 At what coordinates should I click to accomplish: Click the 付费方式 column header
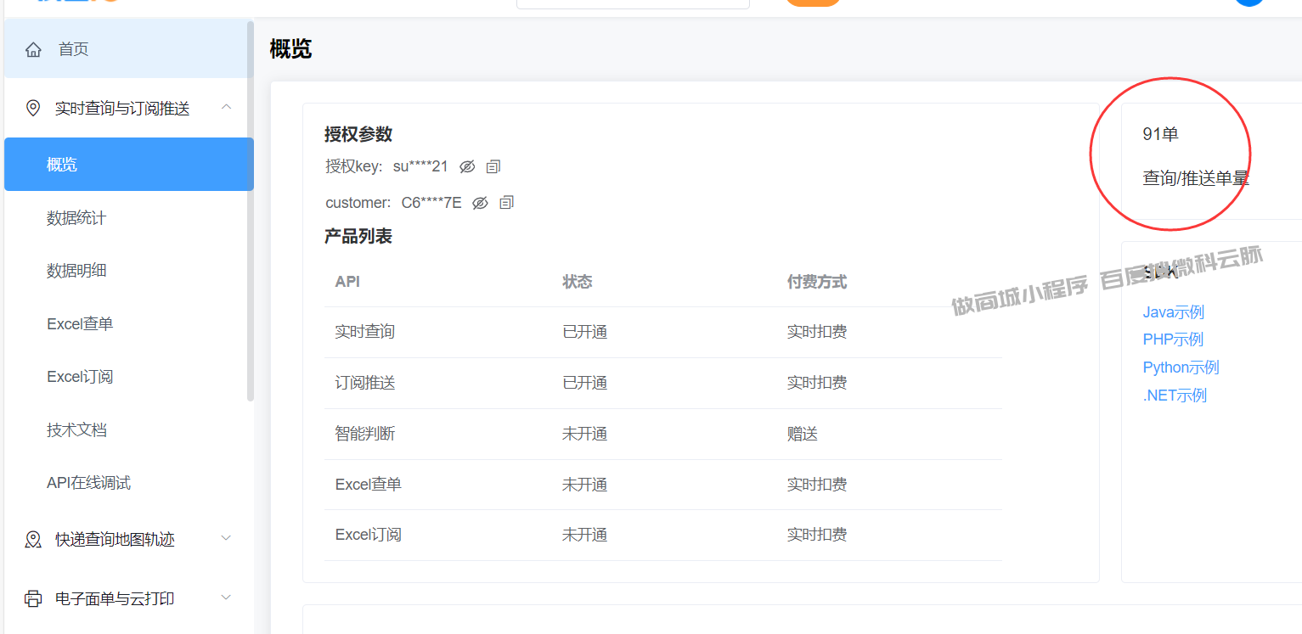[x=816, y=282]
